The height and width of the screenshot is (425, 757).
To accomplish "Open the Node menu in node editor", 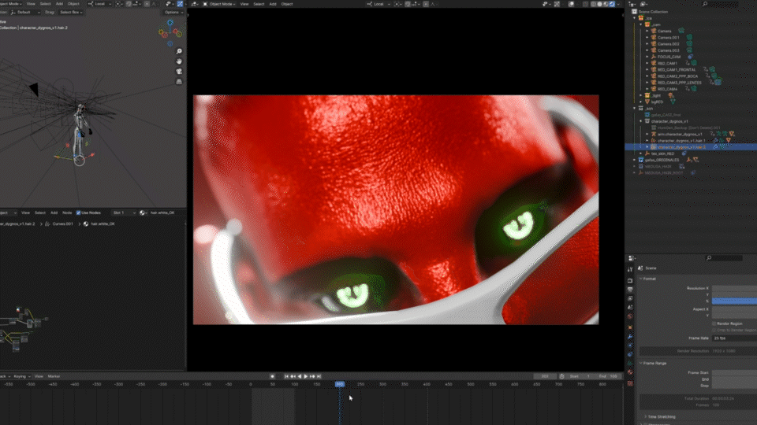I will click(66, 213).
